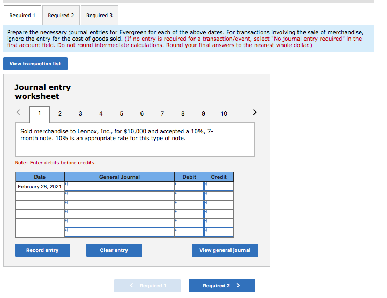The image size is (387, 298).
Task: Click the Lennox transaction description text
Action: pos(117,135)
